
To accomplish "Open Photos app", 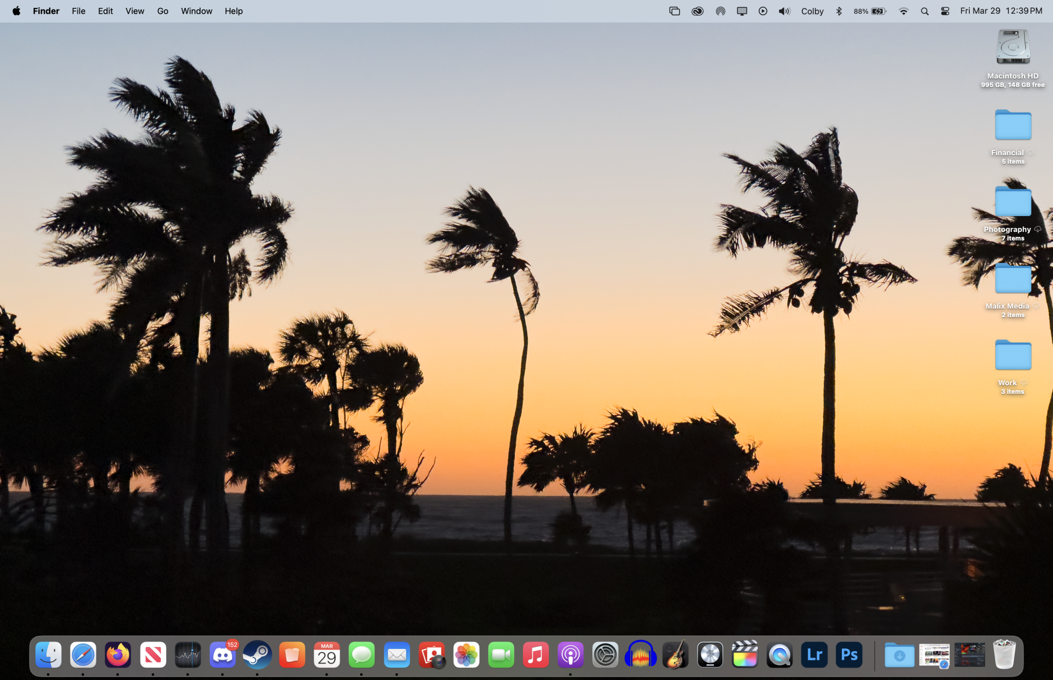I will click(x=466, y=655).
